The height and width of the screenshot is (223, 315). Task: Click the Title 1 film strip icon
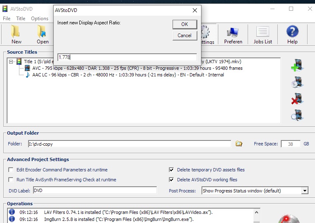[x=19, y=62]
